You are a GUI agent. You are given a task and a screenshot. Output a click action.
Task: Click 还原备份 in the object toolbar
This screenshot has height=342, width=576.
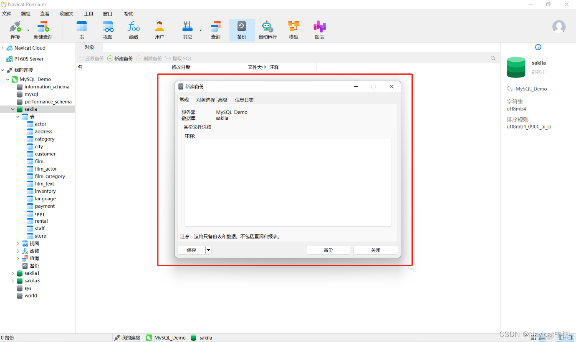[x=91, y=58]
